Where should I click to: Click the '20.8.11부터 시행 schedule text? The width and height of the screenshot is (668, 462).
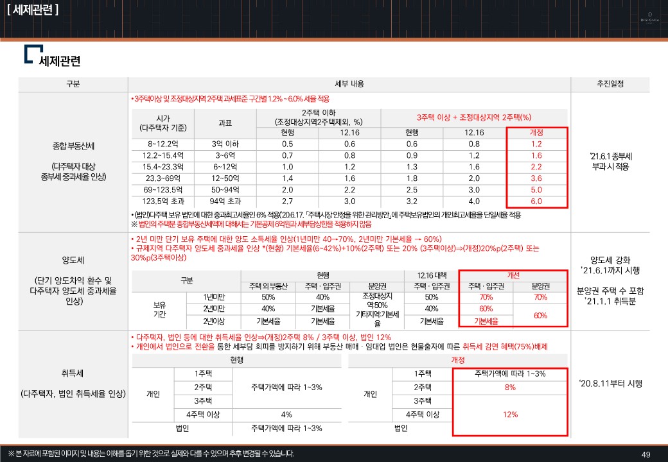point(610,384)
